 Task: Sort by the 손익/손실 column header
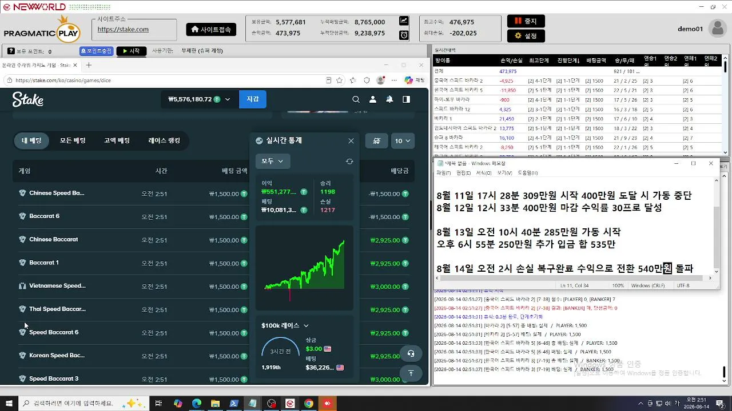point(511,61)
